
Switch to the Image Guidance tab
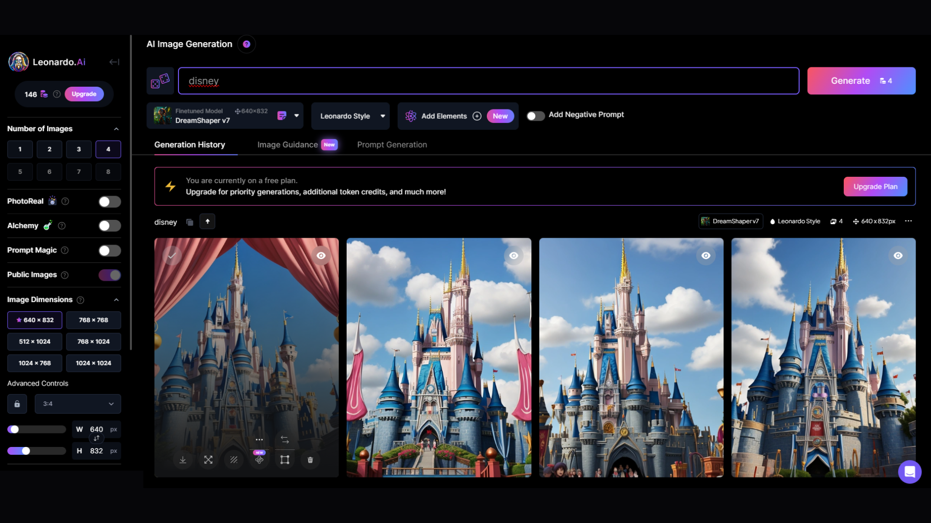click(x=288, y=145)
